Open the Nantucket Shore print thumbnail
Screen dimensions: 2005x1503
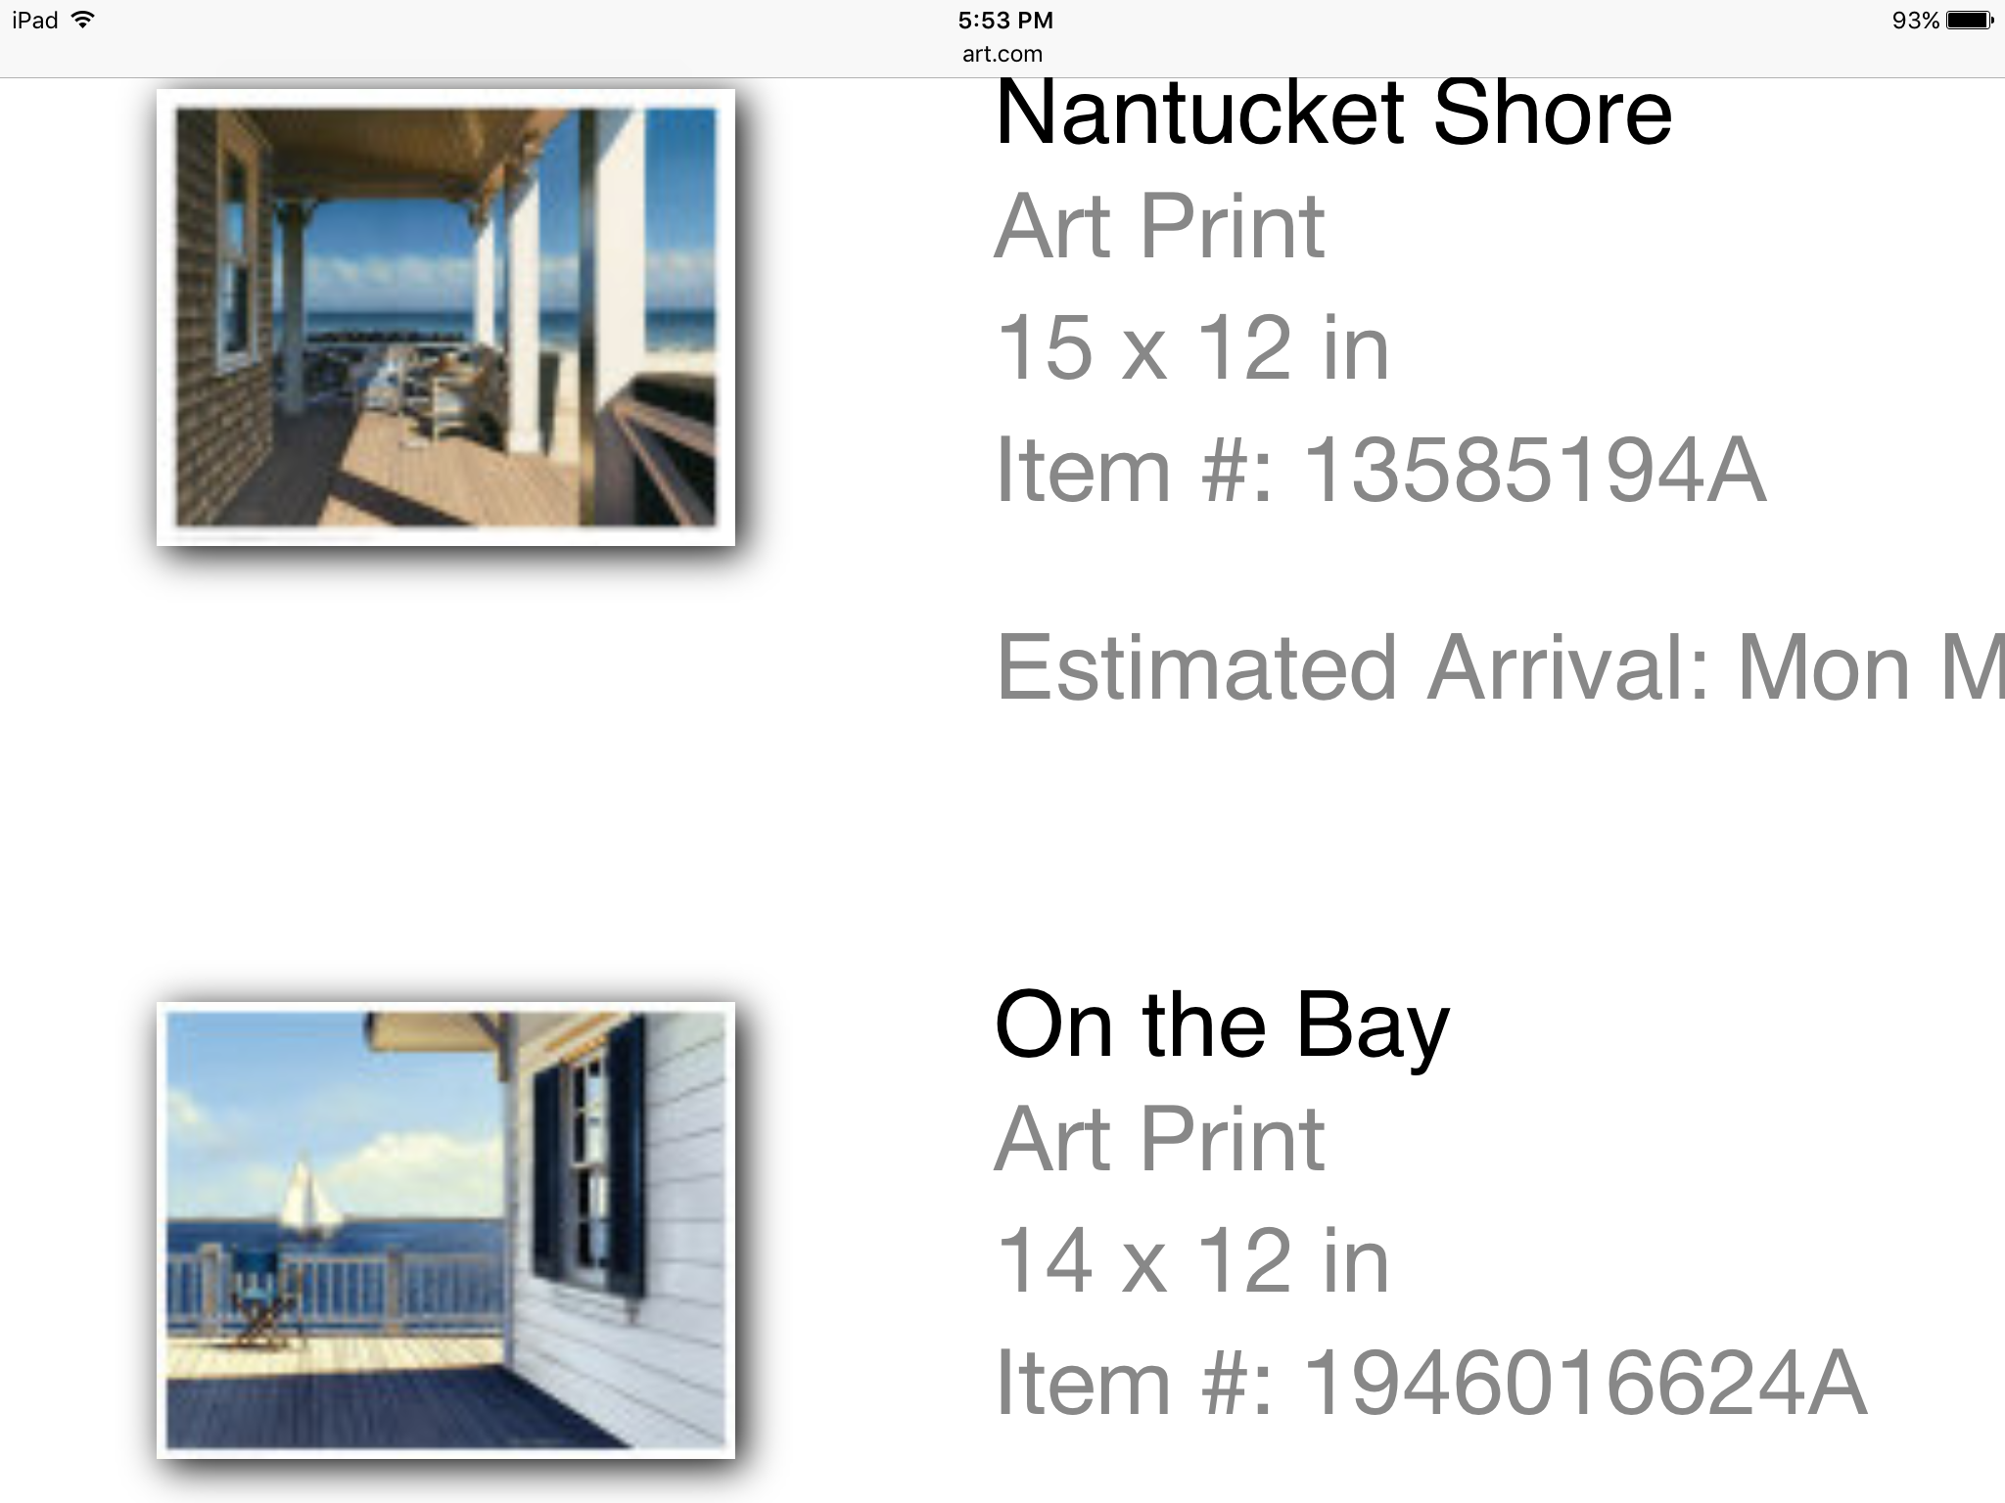445,317
